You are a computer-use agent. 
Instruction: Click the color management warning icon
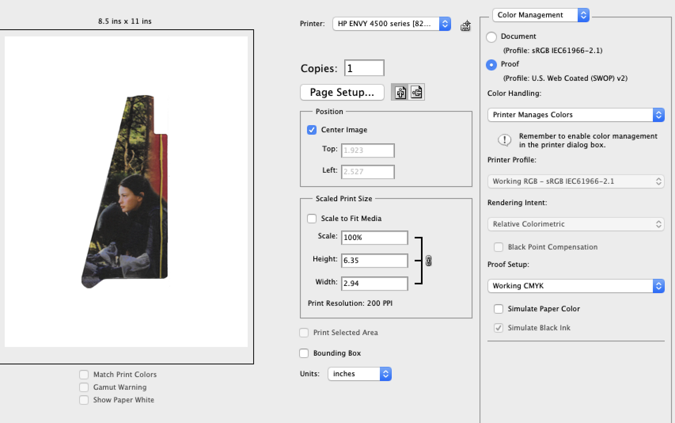(504, 140)
